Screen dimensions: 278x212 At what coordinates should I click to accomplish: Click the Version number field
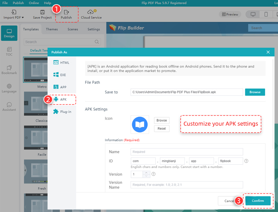click(137, 174)
